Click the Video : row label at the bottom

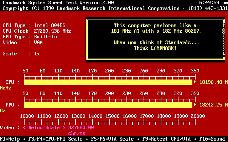pos(10,128)
